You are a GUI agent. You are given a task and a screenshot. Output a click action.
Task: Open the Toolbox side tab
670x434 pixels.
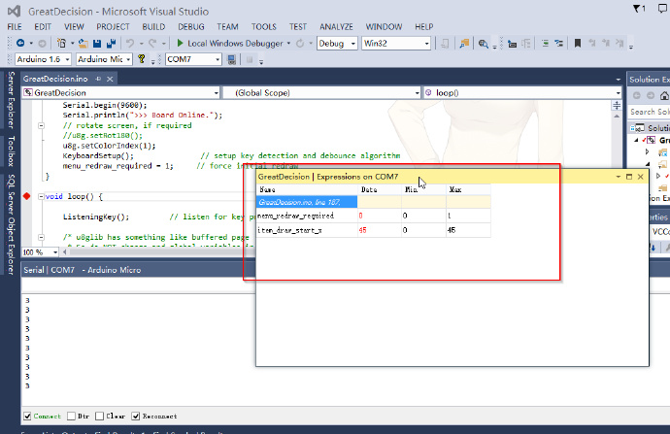pos(11,151)
